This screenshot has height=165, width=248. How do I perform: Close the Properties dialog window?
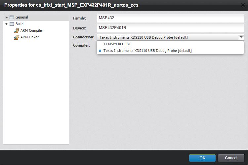point(243,5)
